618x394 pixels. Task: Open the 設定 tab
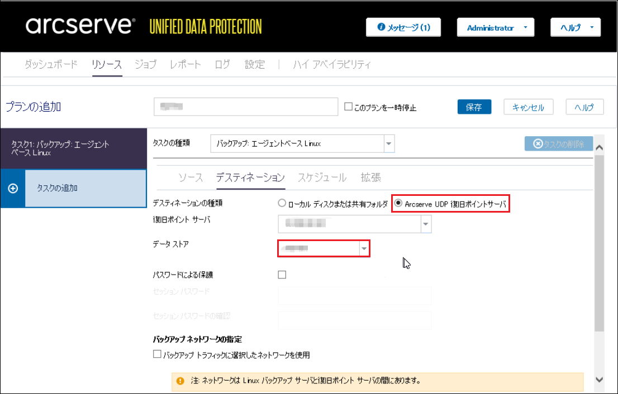pyautogui.click(x=255, y=64)
